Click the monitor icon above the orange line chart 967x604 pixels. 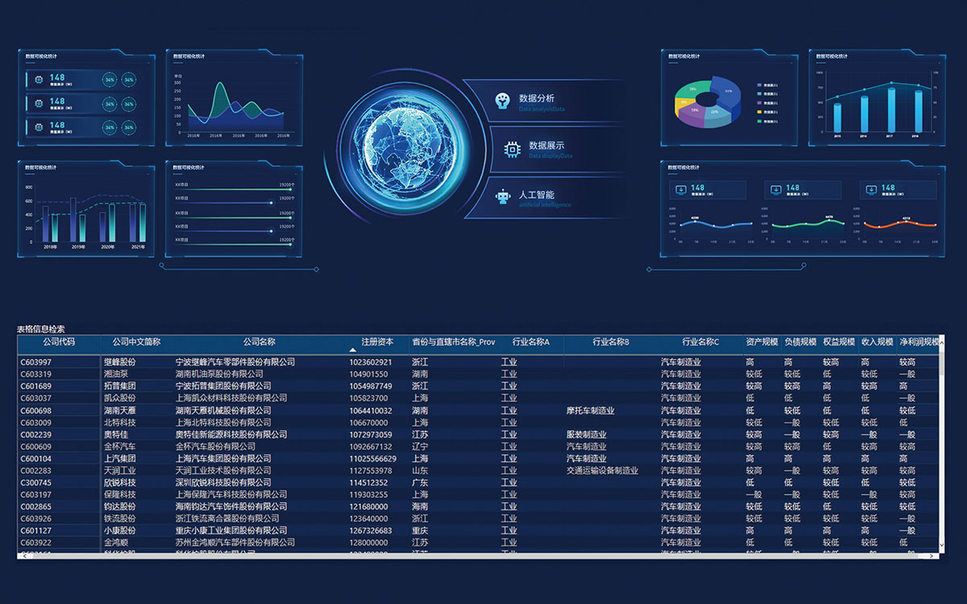click(870, 190)
